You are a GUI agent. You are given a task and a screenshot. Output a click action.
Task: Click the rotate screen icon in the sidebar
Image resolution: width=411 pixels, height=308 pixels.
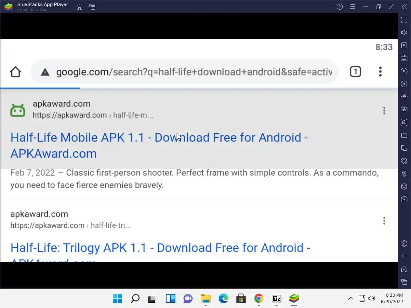(x=404, y=161)
